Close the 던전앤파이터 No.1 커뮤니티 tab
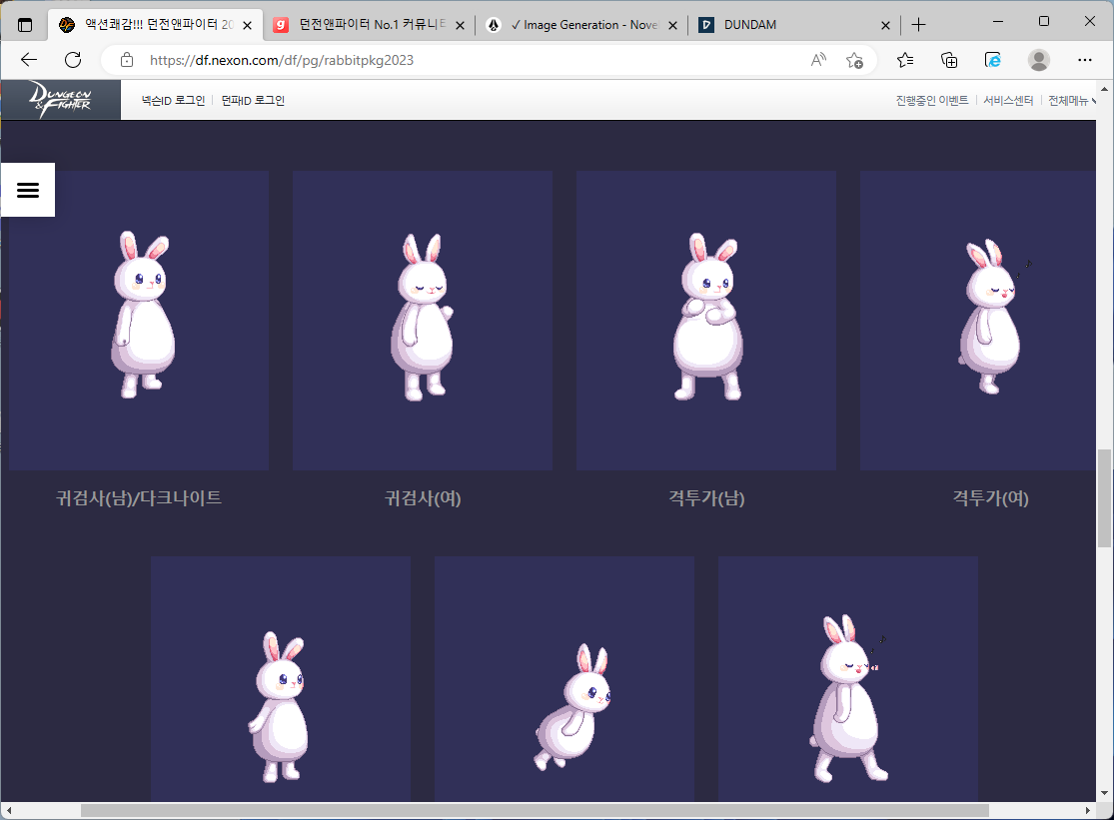The width and height of the screenshot is (1114, 820). click(460, 25)
